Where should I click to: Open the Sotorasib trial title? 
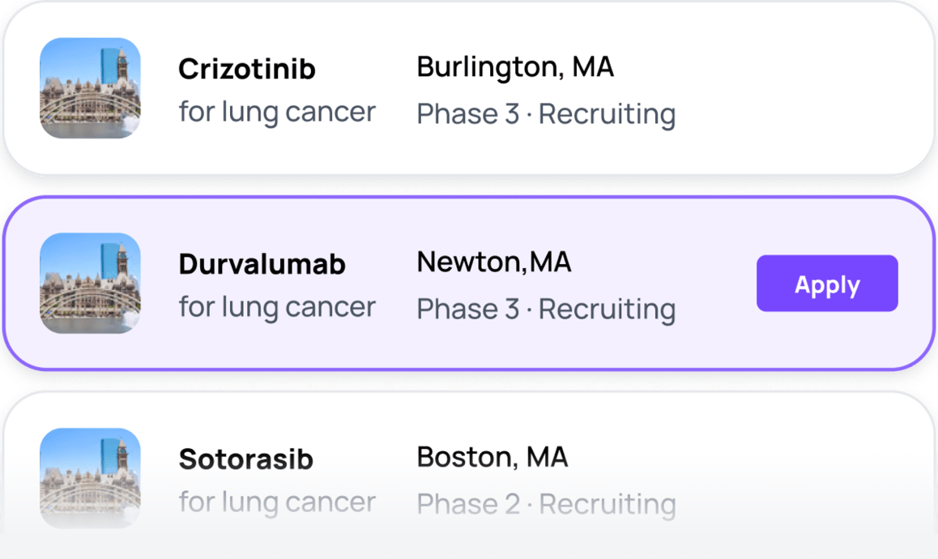tap(245, 459)
